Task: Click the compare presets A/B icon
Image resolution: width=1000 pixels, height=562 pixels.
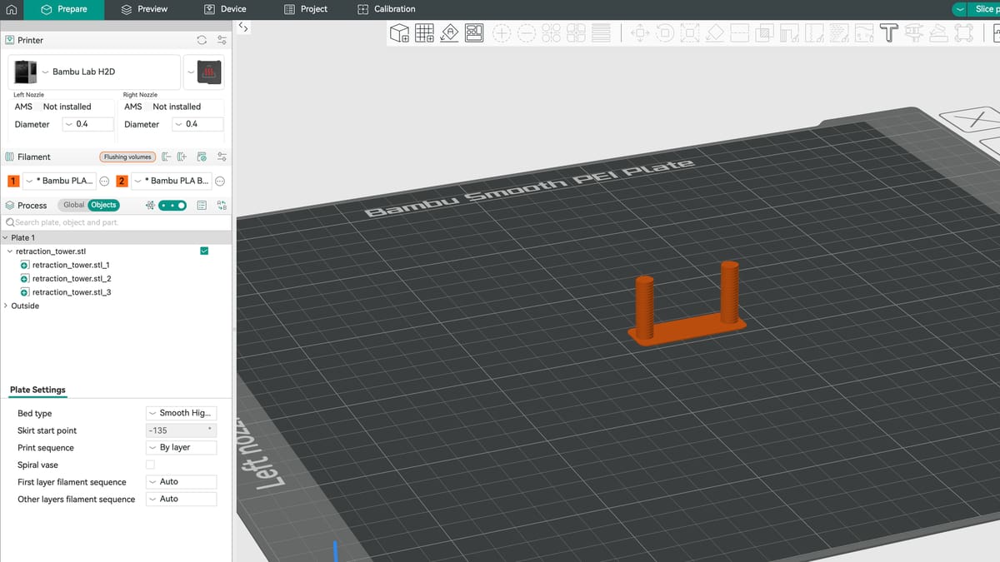Action: [x=222, y=205]
